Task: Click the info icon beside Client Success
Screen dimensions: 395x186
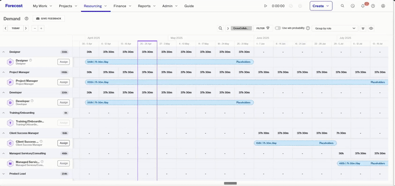Action: coord(41,141)
